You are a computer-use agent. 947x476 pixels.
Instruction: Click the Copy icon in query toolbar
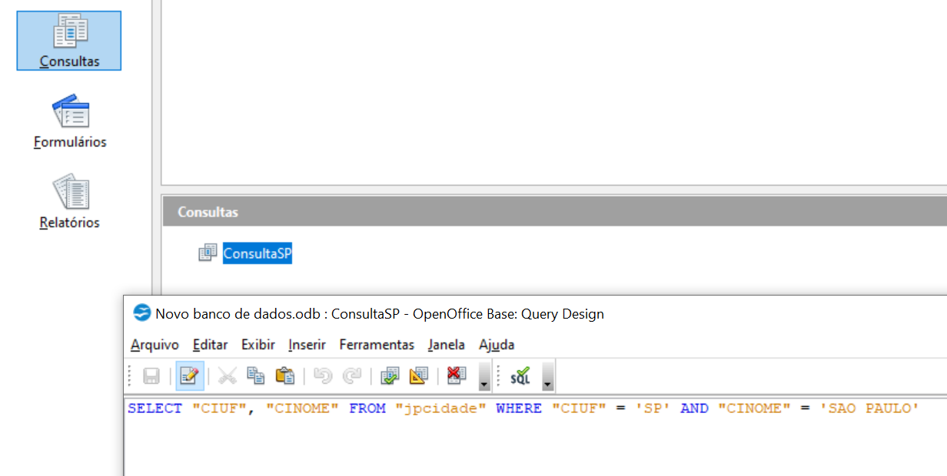[x=256, y=376]
